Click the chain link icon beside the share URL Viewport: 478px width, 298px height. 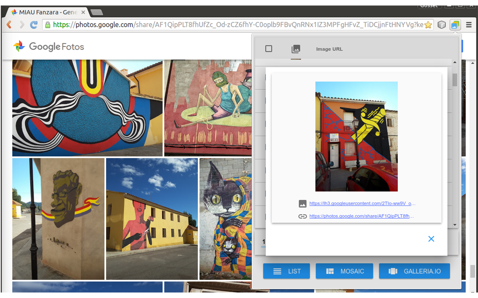coord(302,216)
